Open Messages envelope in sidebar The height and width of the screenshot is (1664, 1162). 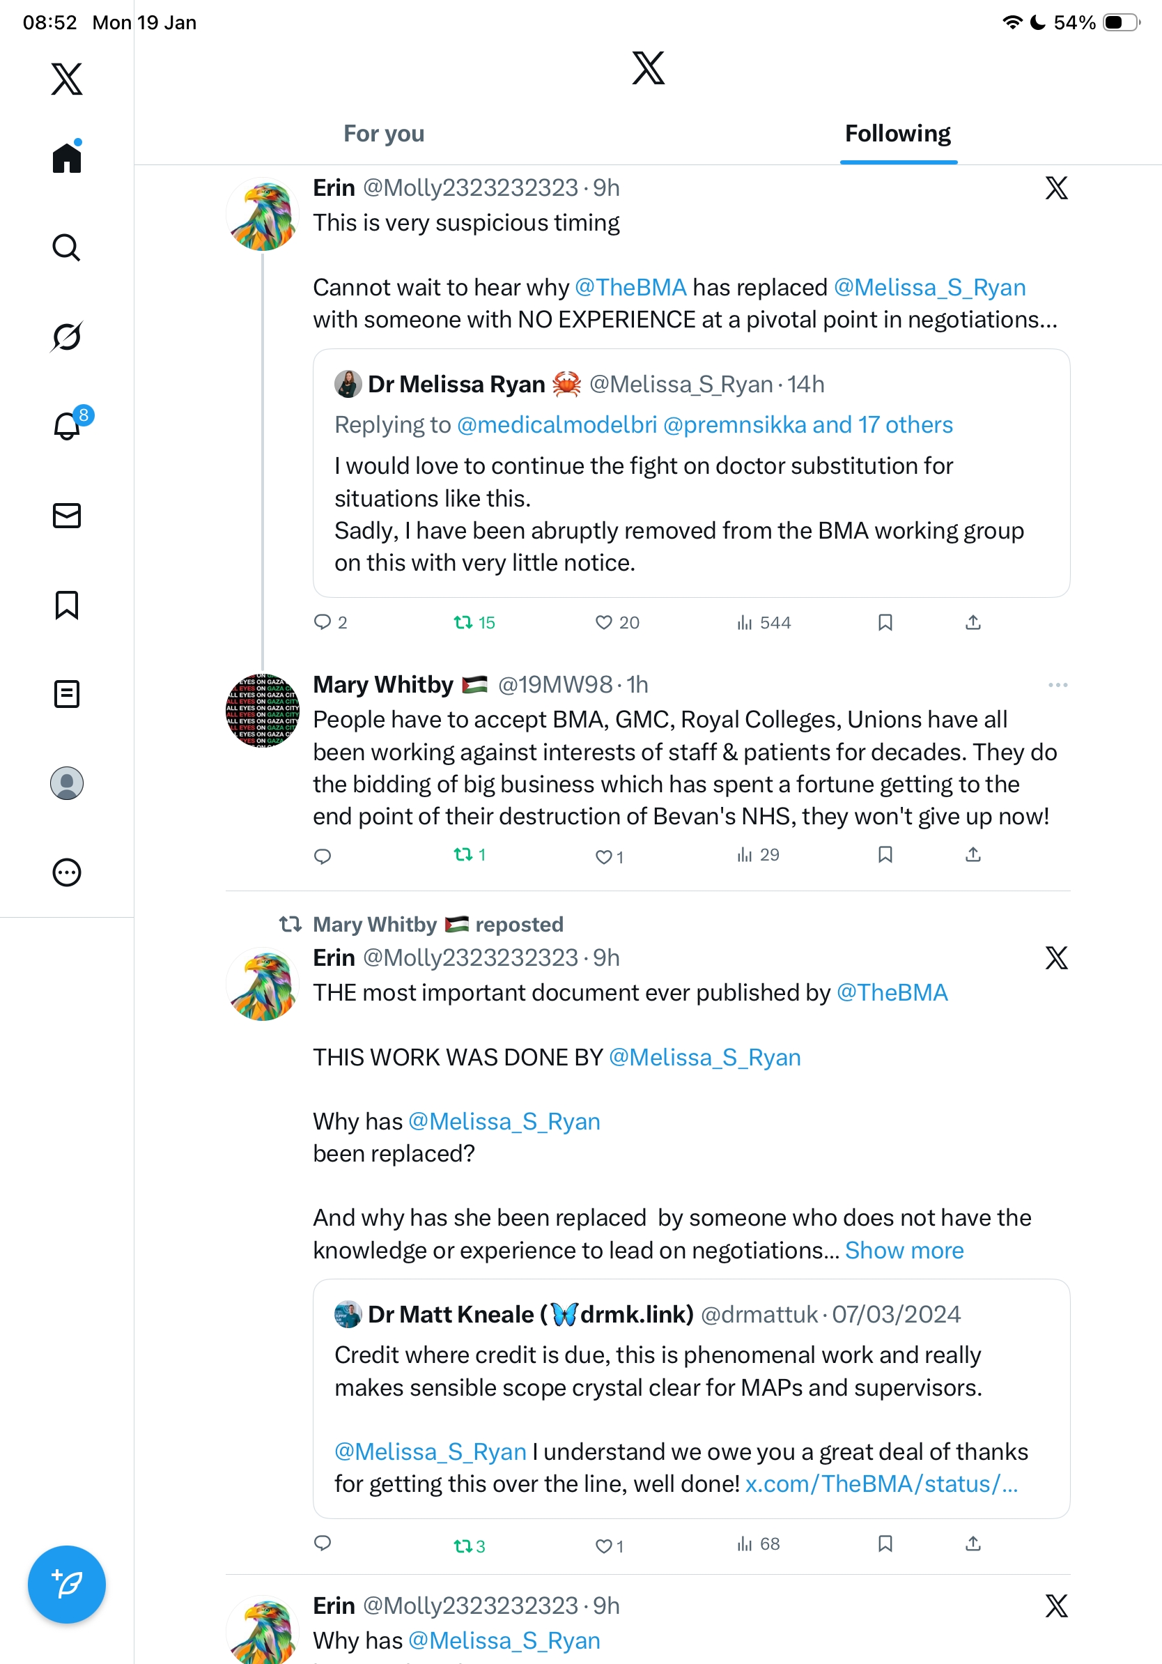[67, 515]
